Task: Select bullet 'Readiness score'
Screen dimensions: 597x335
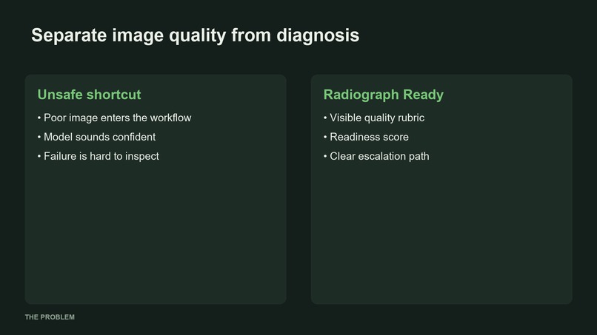Action: [x=366, y=137]
